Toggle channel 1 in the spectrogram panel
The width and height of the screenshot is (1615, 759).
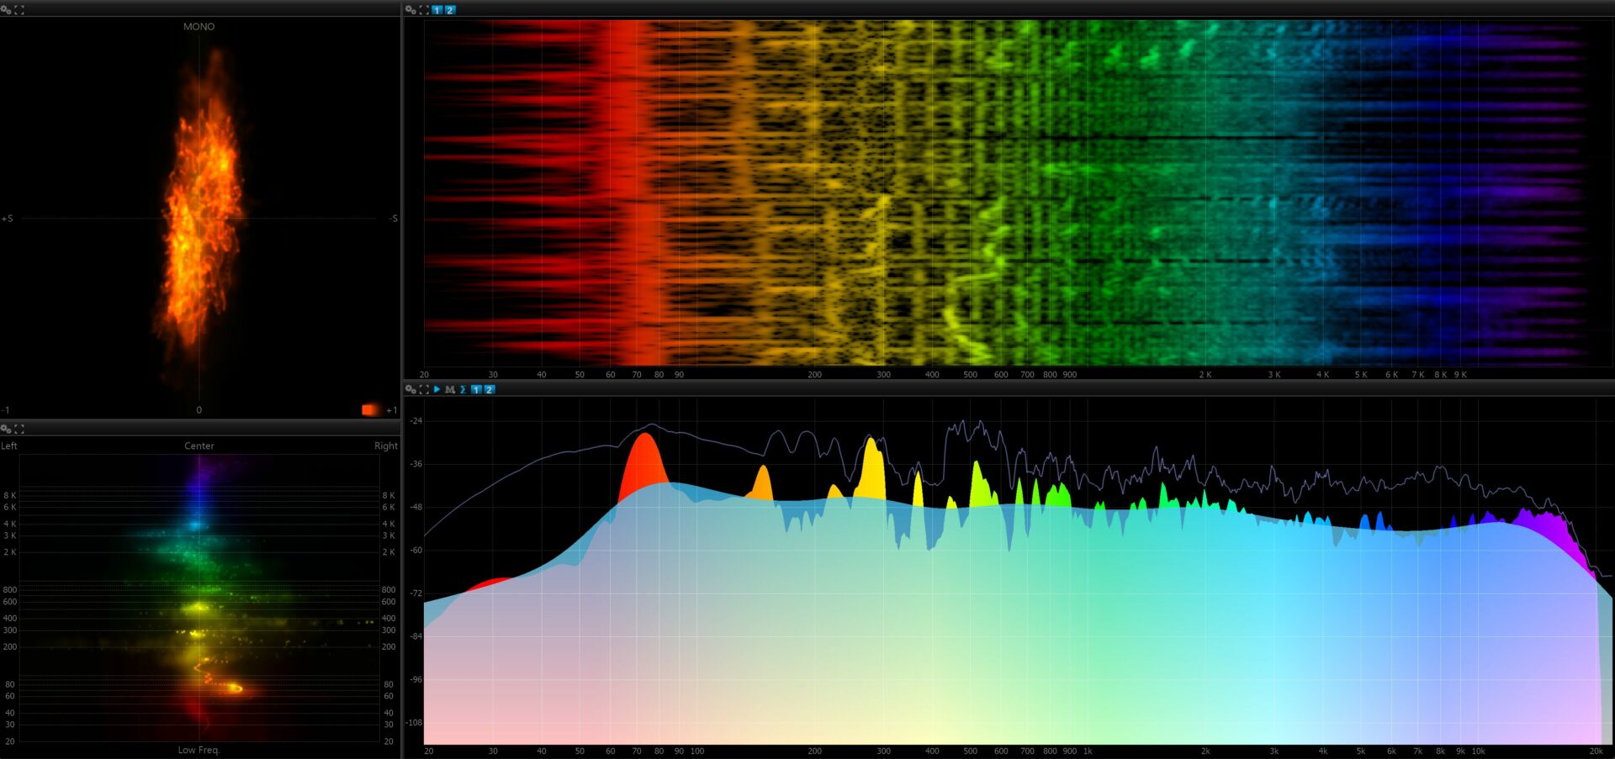tap(437, 9)
